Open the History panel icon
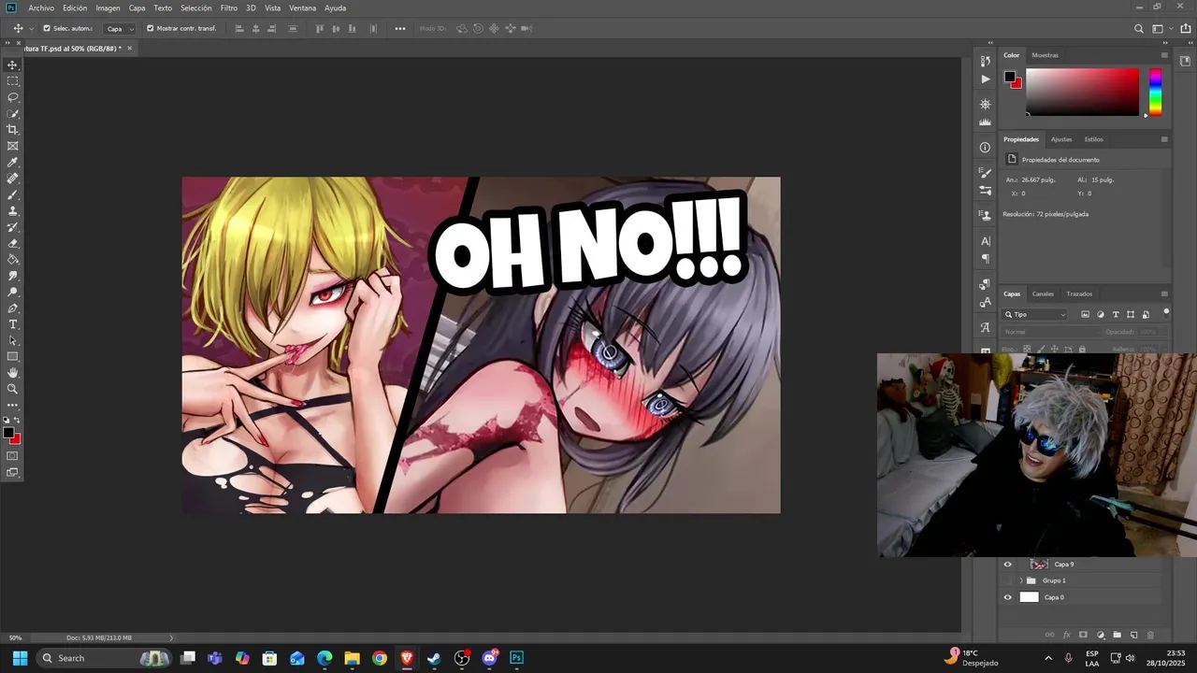Viewport: 1197px width, 673px height. pyautogui.click(x=985, y=61)
